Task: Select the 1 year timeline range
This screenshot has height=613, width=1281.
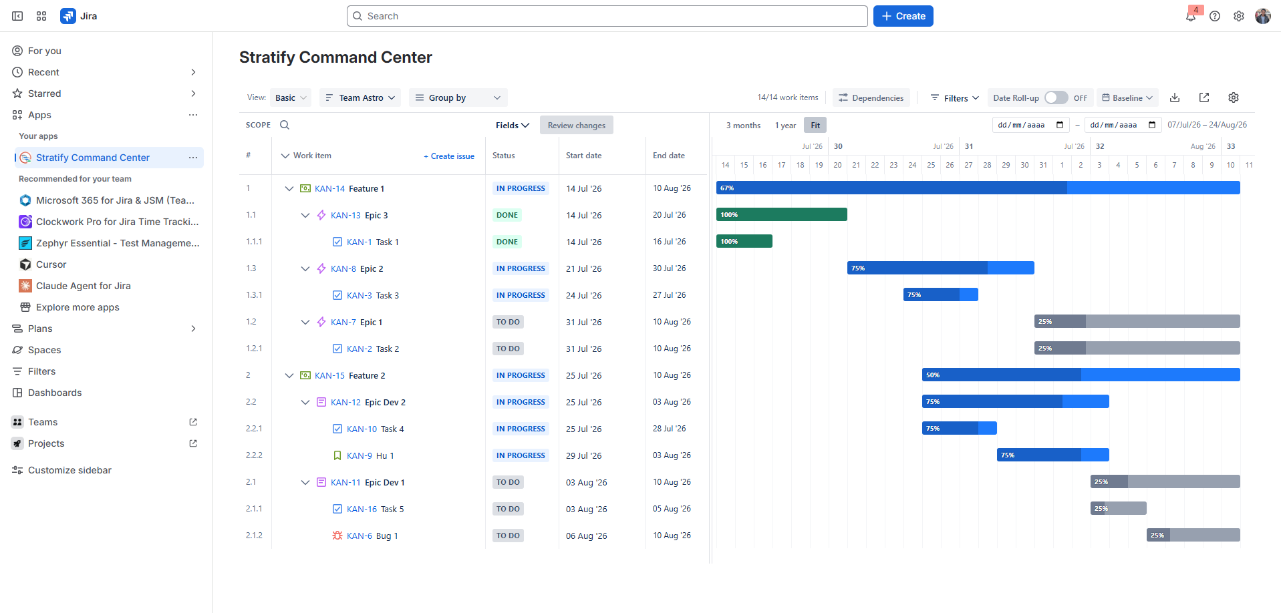Action: [785, 125]
